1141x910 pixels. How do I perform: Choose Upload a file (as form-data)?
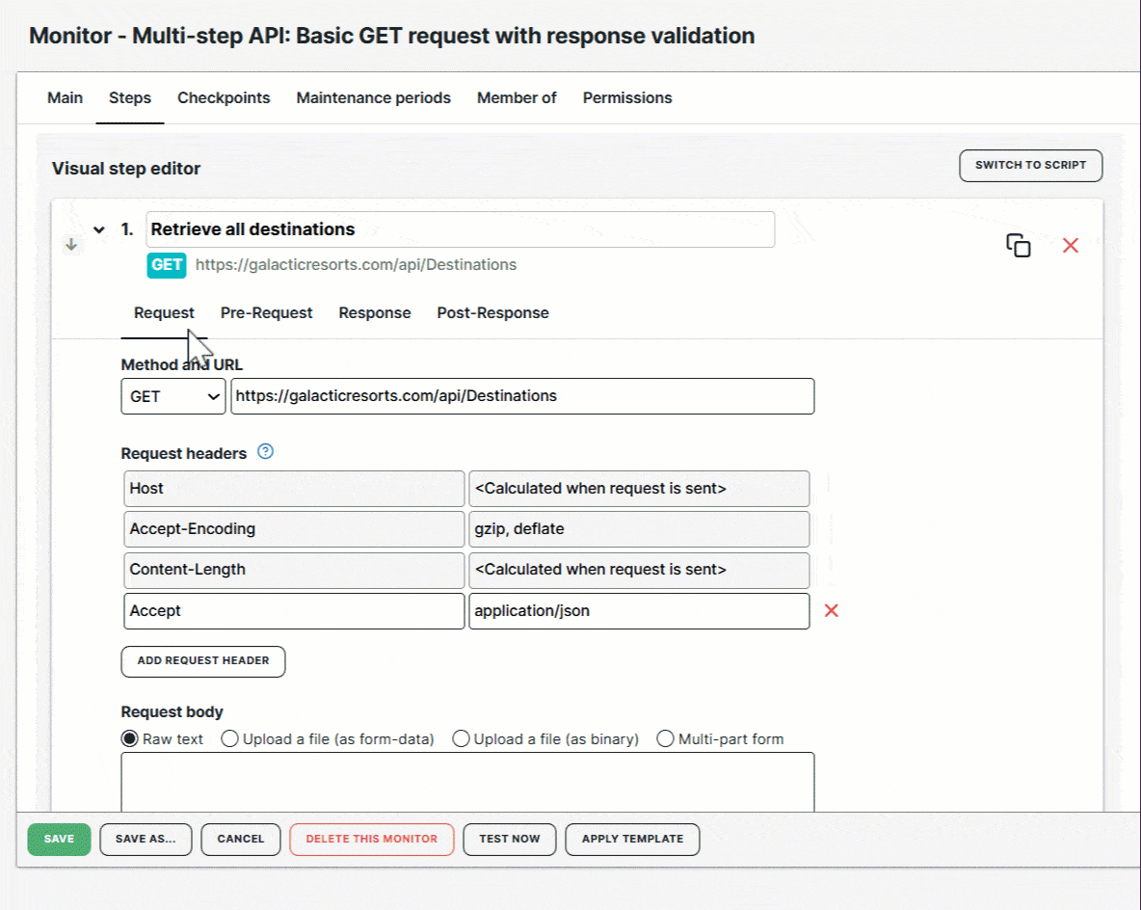point(230,738)
